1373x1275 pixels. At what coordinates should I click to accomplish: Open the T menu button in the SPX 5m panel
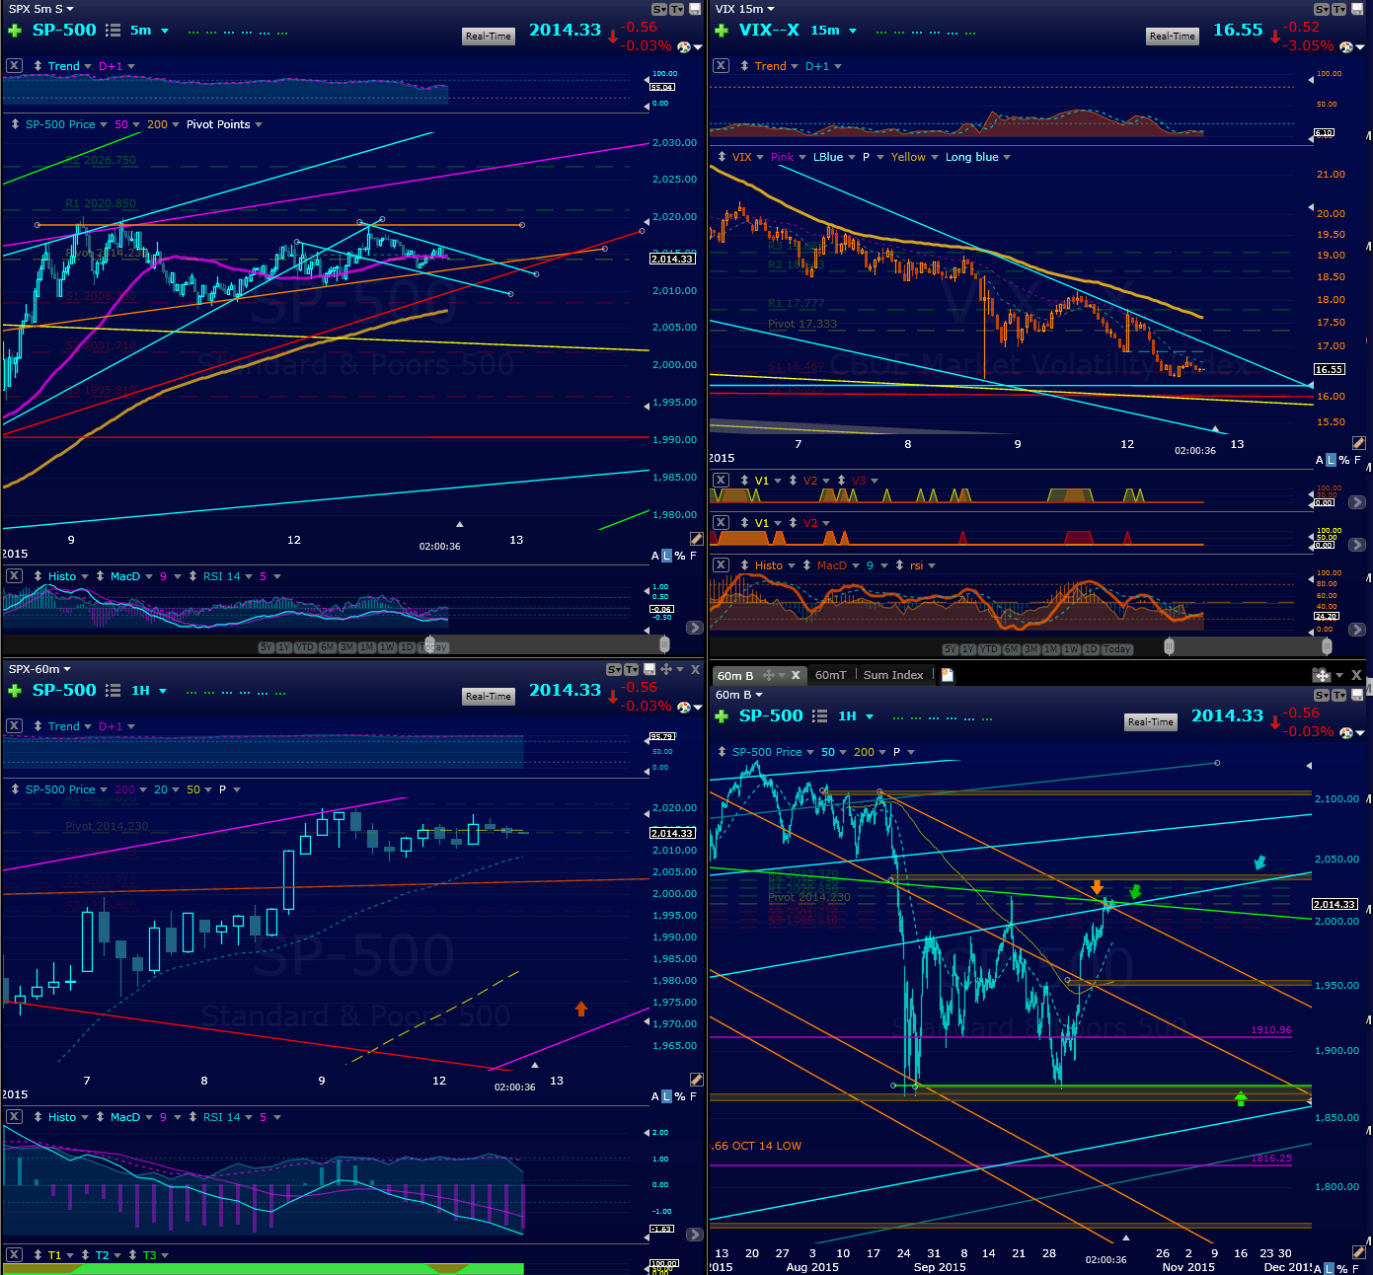[x=677, y=9]
